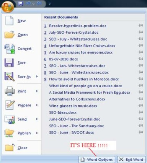Choose the Save As menu label
The width and height of the screenshot is (147, 163).
click(24, 77)
